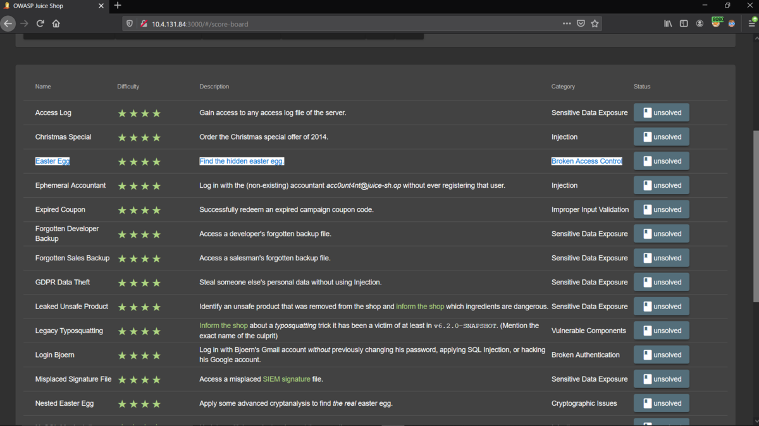Click the 'Access Log' challenge name
Image resolution: width=759 pixels, height=426 pixels.
[x=53, y=113]
